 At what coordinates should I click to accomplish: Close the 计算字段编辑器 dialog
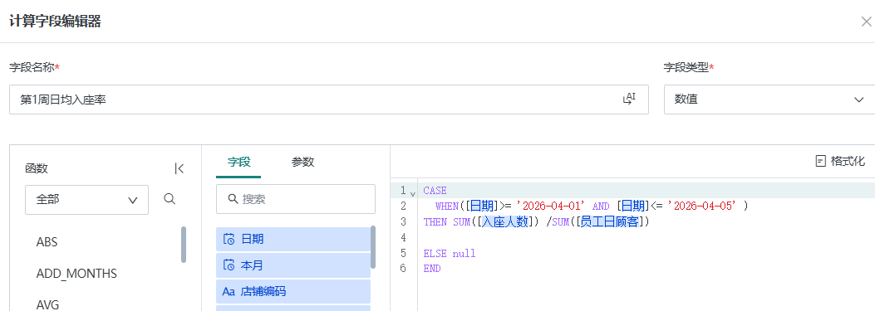pyautogui.click(x=866, y=22)
